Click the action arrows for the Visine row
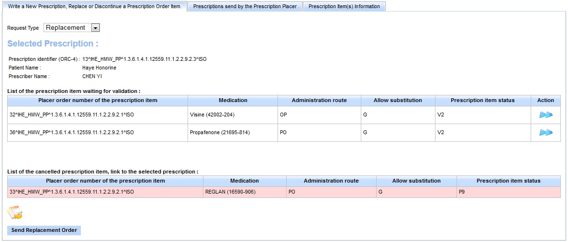This screenshot has height=242, width=568. coord(546,115)
